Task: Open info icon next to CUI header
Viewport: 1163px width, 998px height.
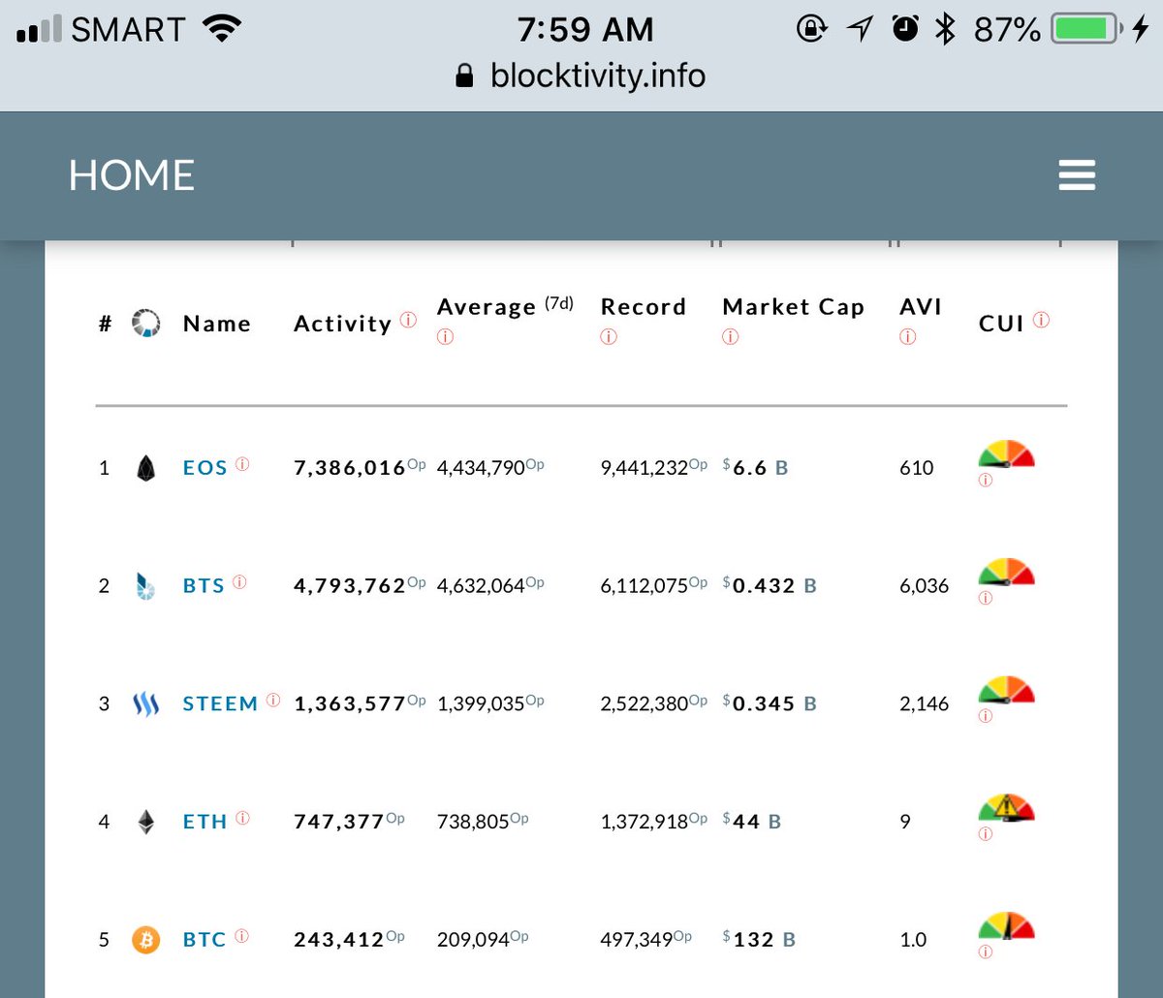Action: (1042, 319)
